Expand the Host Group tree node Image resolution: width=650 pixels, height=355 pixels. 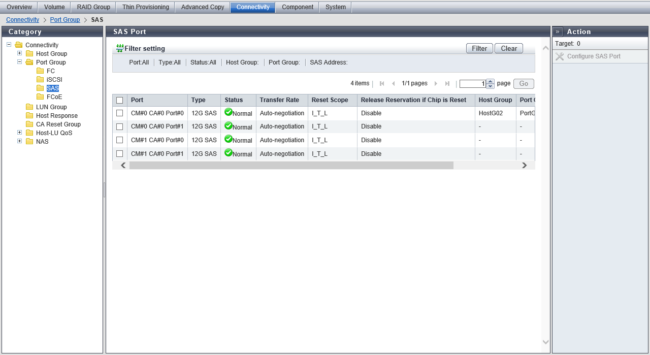20,53
